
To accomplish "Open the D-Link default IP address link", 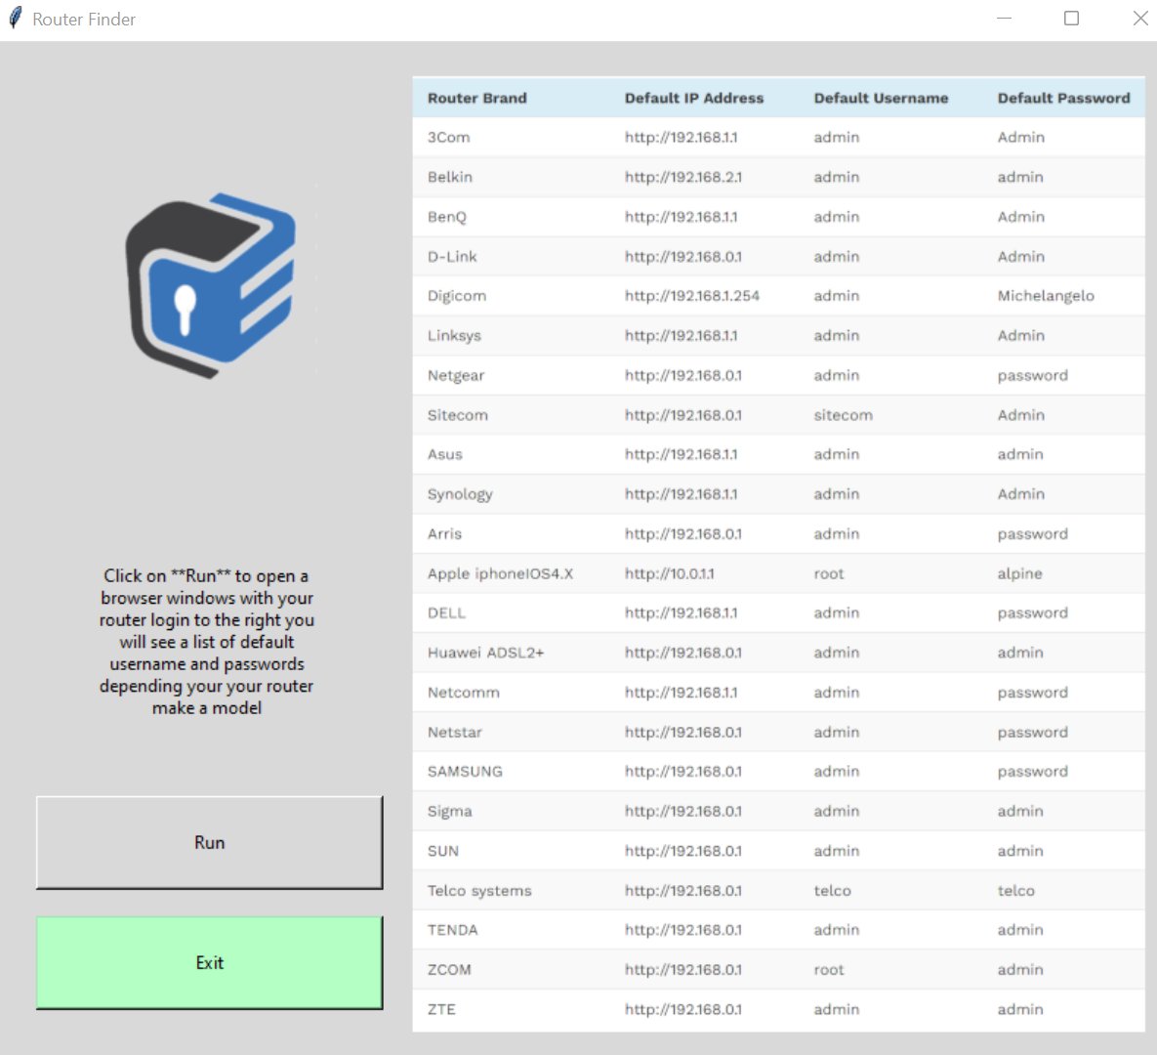I will pos(682,256).
